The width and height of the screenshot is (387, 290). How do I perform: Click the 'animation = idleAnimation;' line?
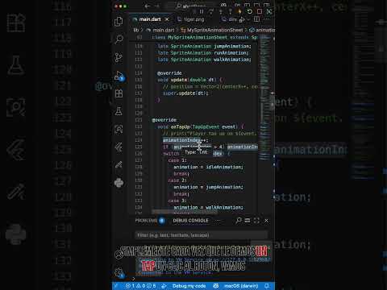208,167
